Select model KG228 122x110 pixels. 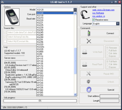coord(55,28)
